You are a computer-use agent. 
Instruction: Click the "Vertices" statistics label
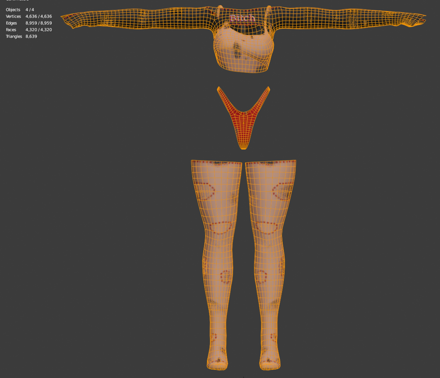(13, 17)
